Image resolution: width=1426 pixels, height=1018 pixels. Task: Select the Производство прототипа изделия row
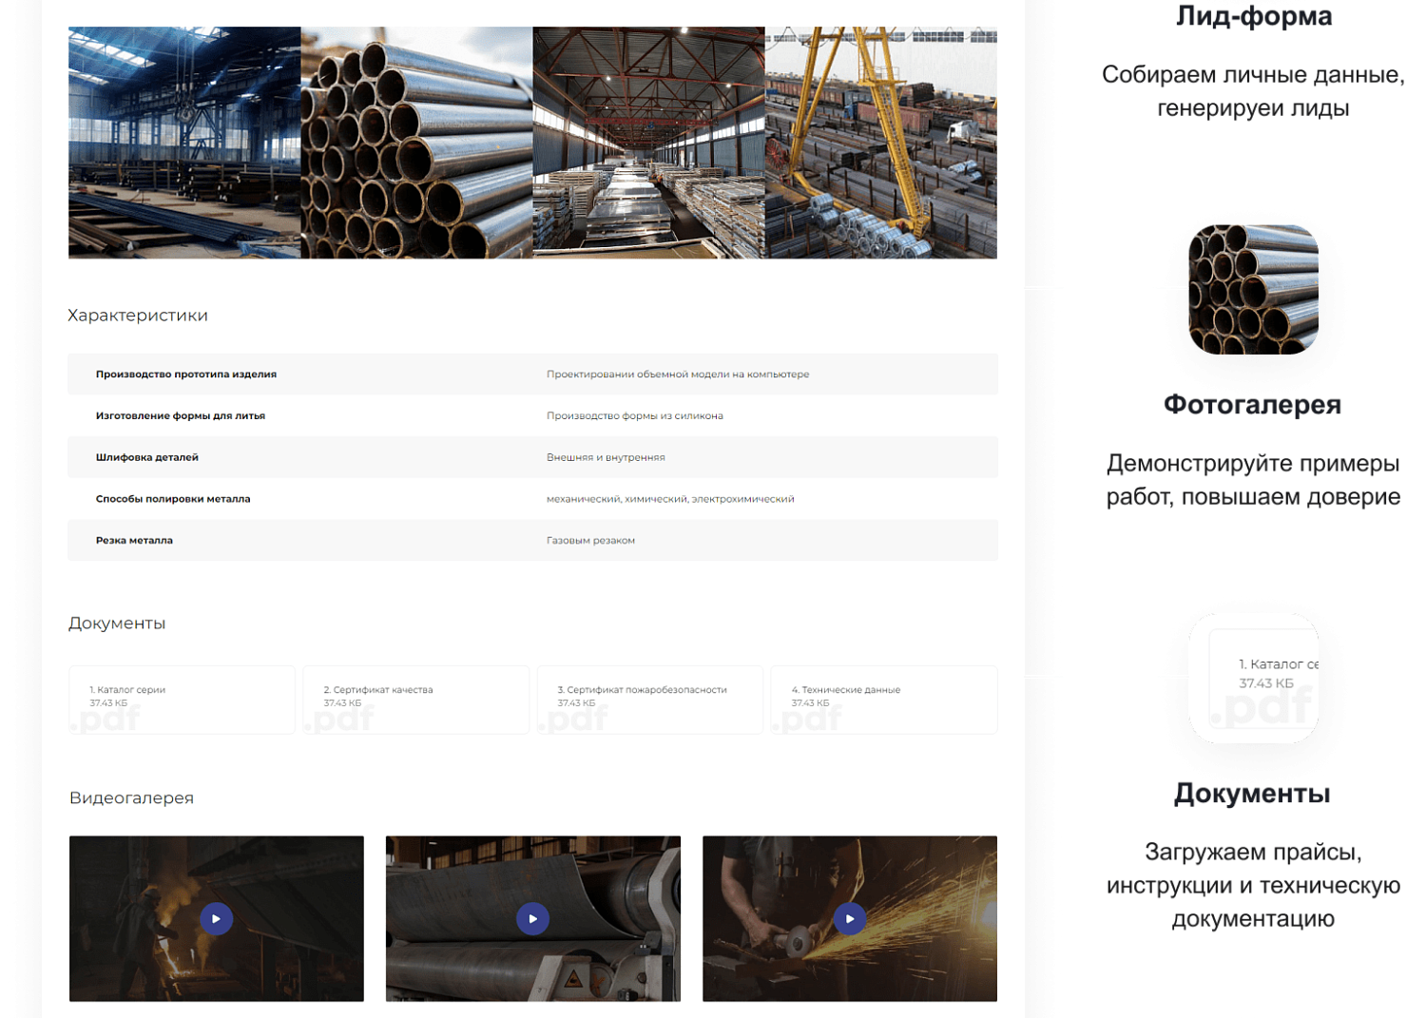[x=532, y=375]
